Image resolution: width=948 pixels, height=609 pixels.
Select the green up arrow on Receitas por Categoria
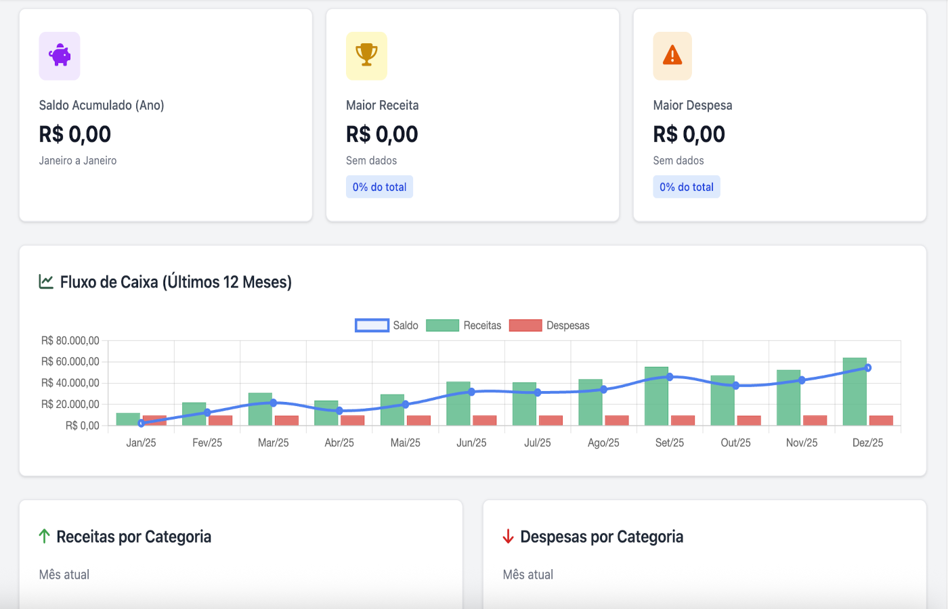click(44, 536)
